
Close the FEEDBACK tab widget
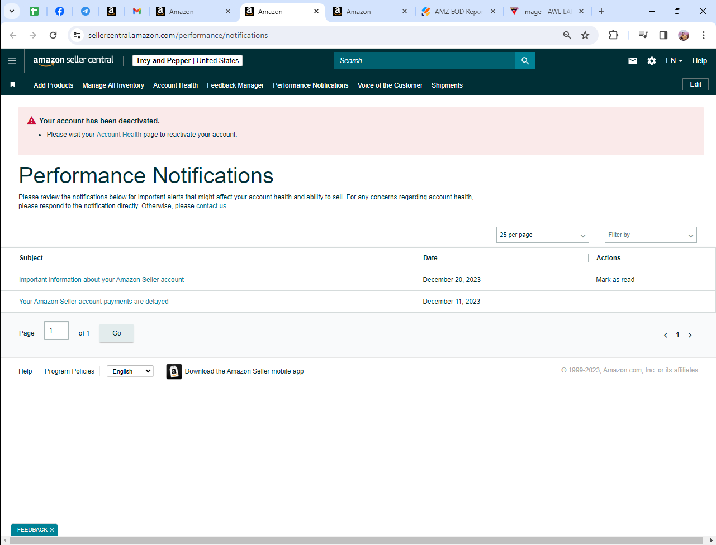pyautogui.click(x=52, y=530)
